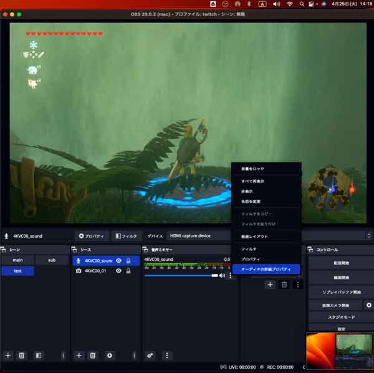Open virtual camera settings gear
374x373 pixels.
click(369, 305)
